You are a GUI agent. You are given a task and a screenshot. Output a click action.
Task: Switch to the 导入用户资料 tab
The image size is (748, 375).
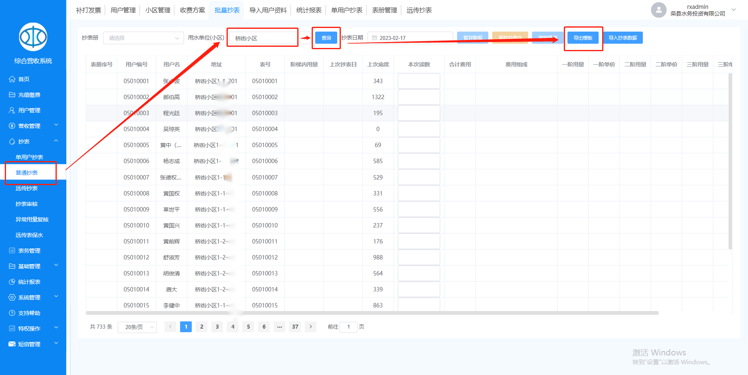[x=268, y=10]
